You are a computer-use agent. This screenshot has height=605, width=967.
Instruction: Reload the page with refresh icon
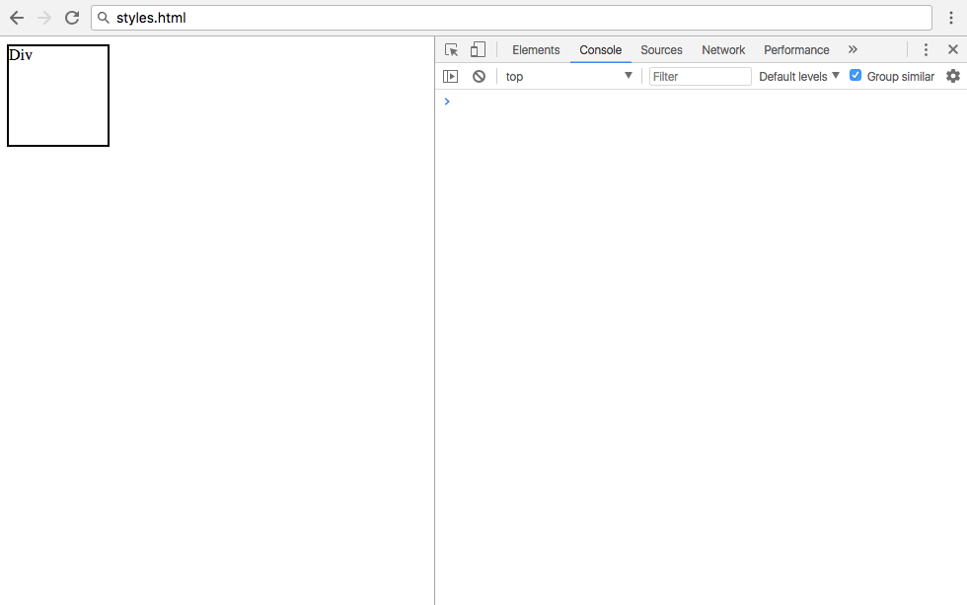72,18
